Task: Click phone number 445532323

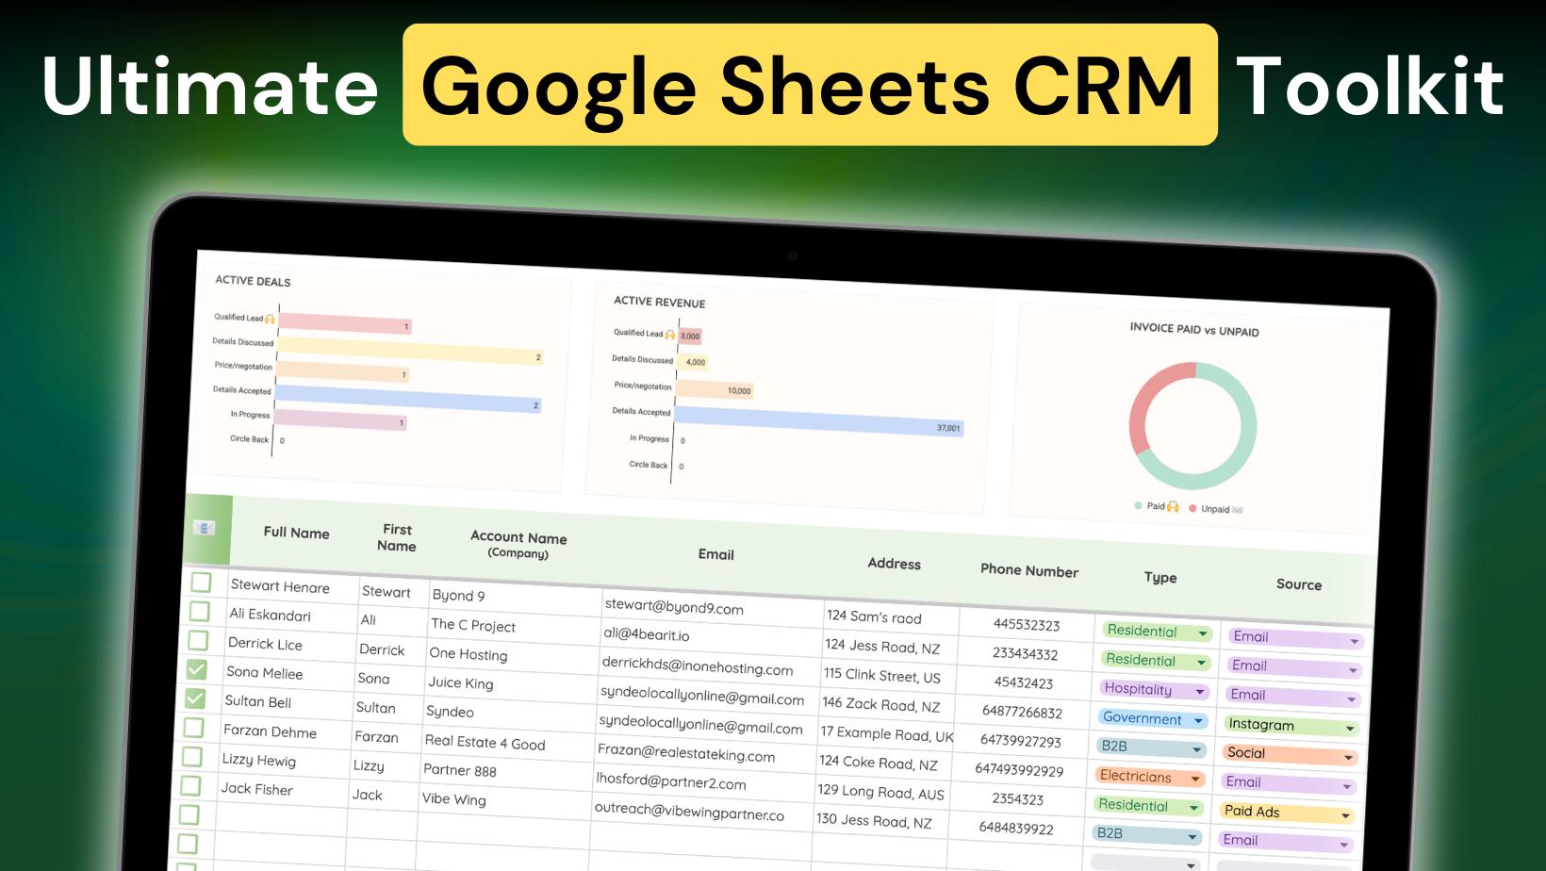Action: click(x=1027, y=625)
